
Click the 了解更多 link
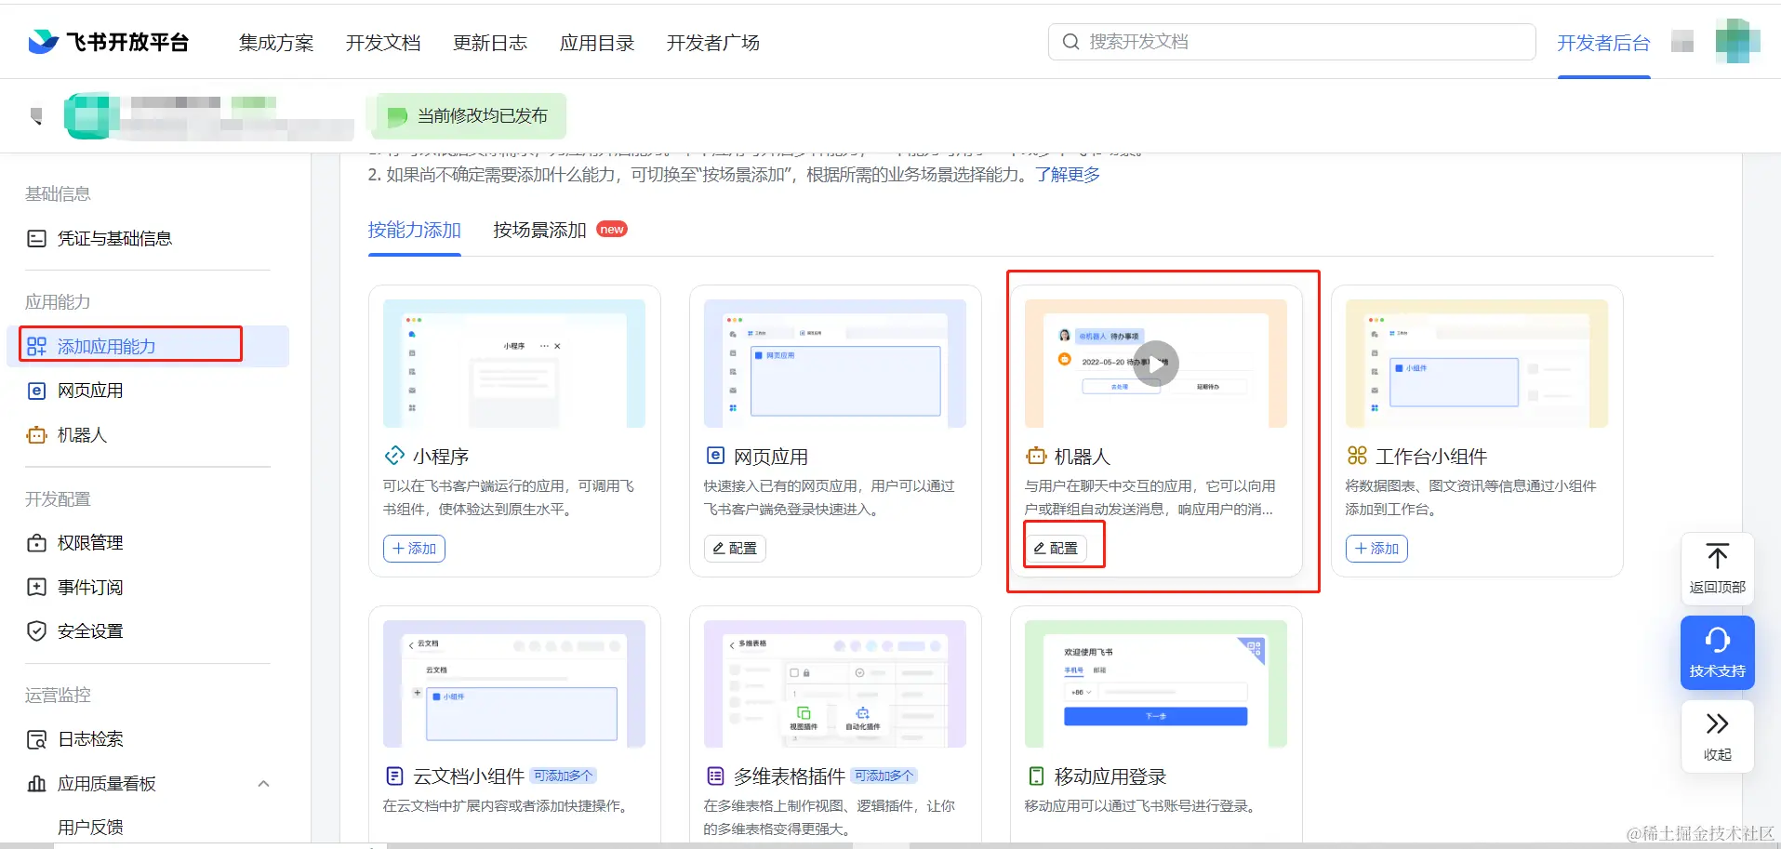point(1068,175)
